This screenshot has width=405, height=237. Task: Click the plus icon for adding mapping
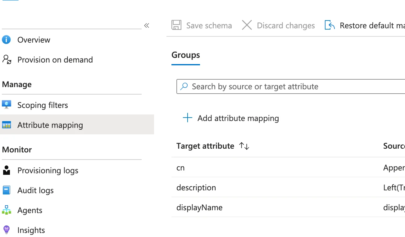[188, 118]
